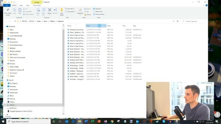Open Skype from the taskbar
This screenshot has height=124, width=221.
pyautogui.click(x=164, y=121)
